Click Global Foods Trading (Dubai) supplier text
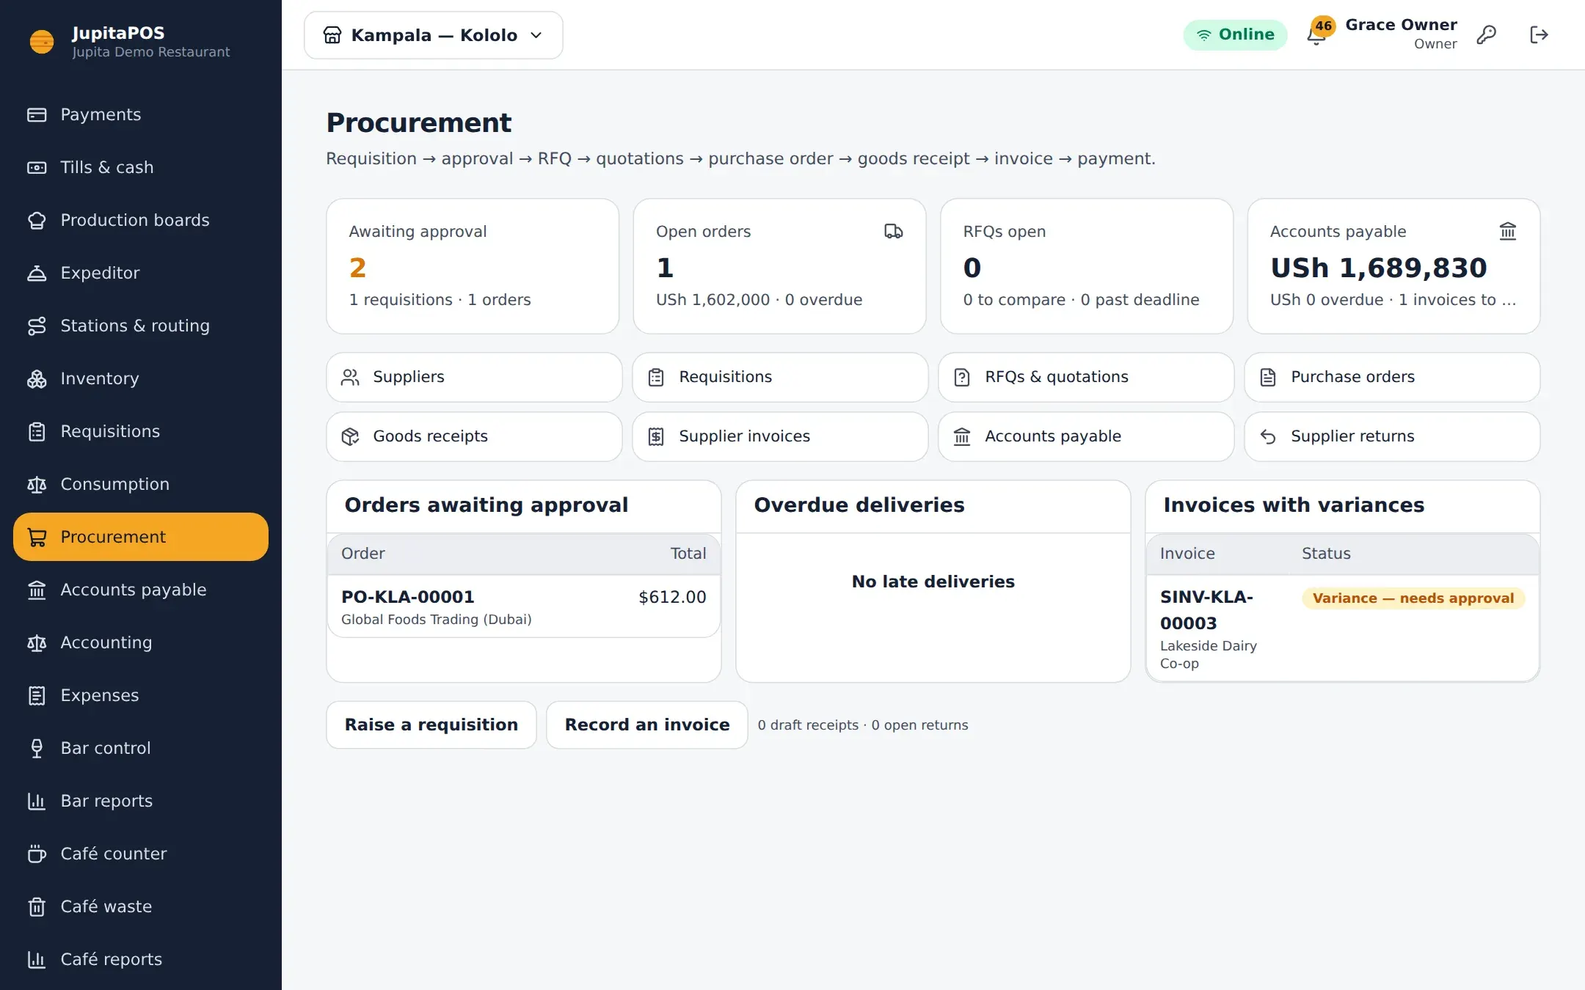Viewport: 1585px width, 990px height. pyautogui.click(x=437, y=620)
